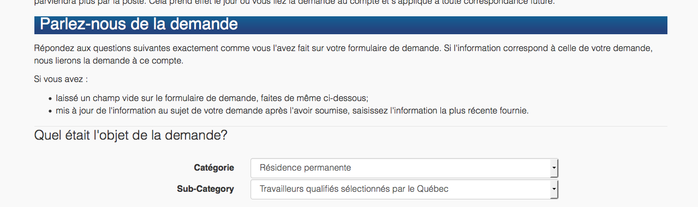Click the horizontal divider above the question heading
This screenshot has width=698, height=207.
pyautogui.click(x=350, y=126)
